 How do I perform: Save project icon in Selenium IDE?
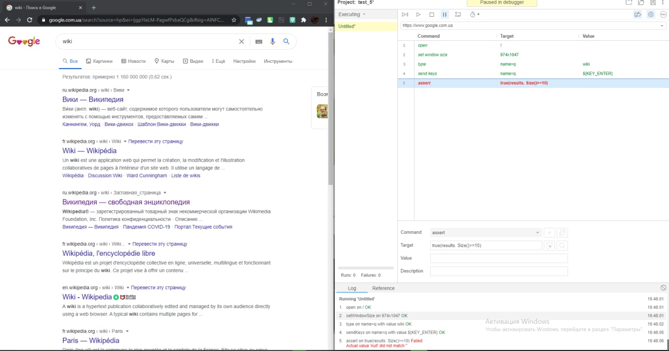pyautogui.click(x=653, y=3)
